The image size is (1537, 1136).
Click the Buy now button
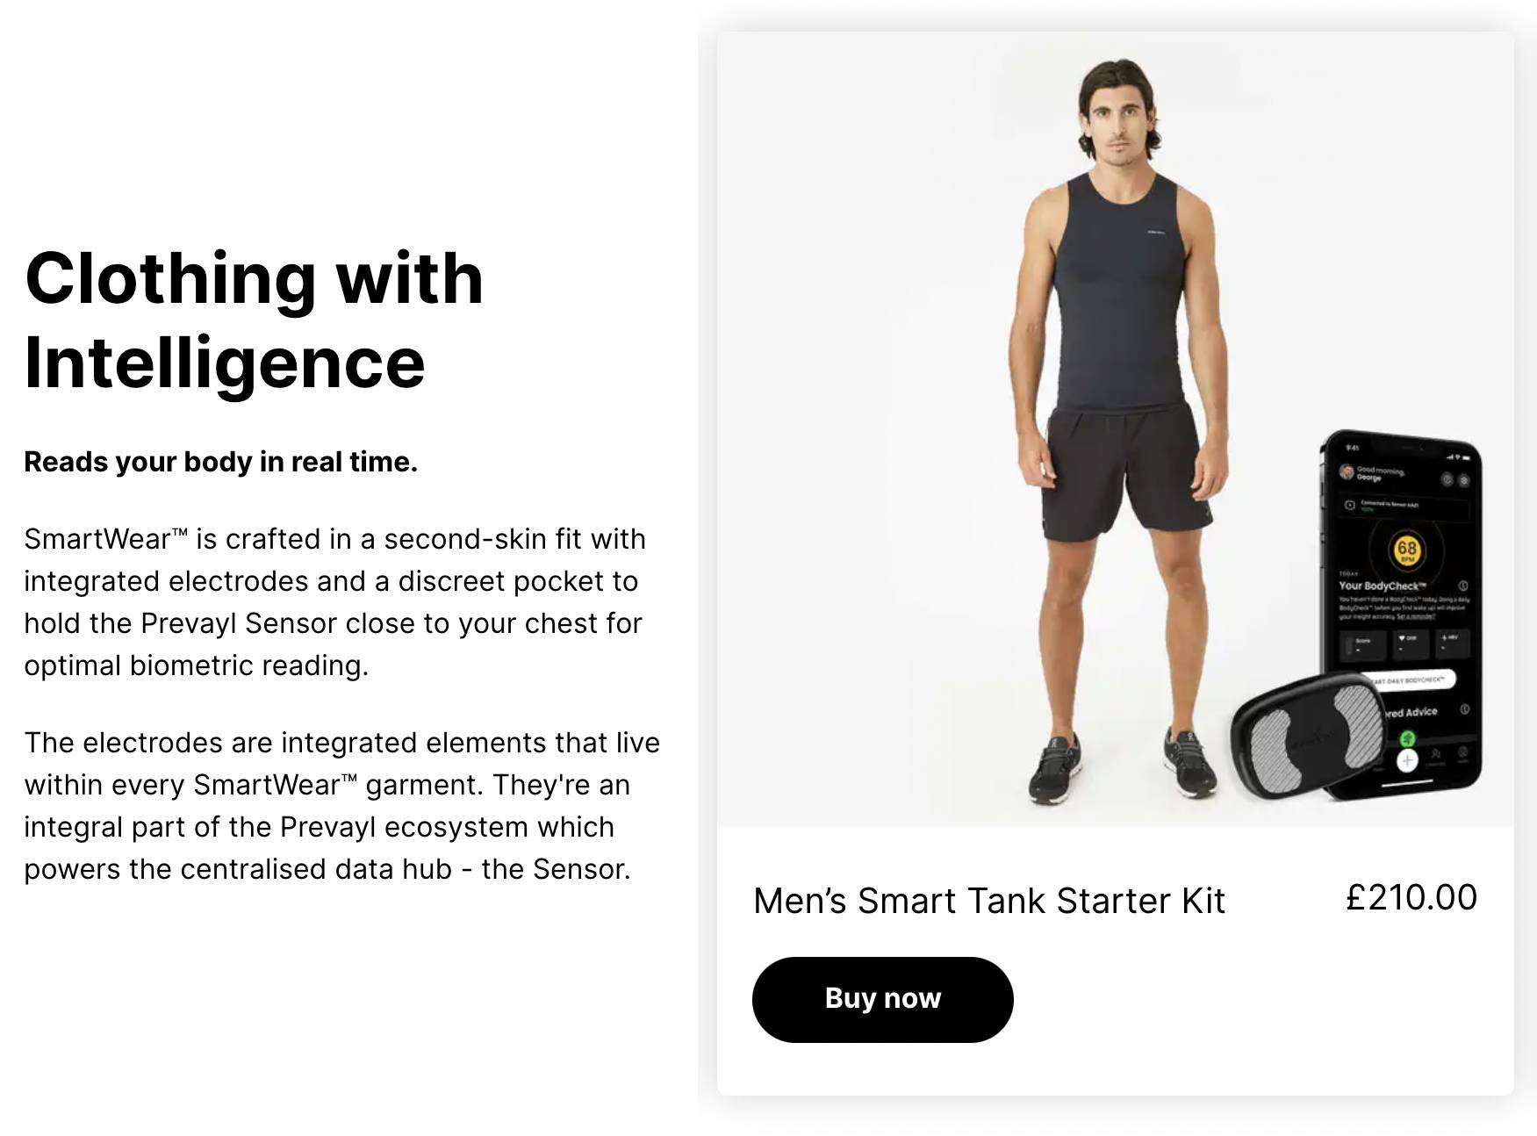[x=882, y=999]
